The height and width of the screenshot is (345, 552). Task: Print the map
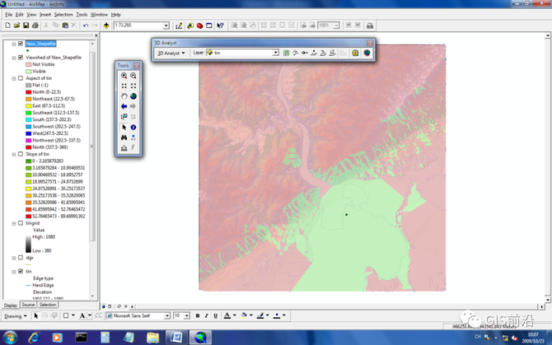click(35, 26)
